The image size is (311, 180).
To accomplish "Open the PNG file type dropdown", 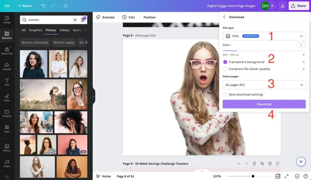I will click(264, 36).
